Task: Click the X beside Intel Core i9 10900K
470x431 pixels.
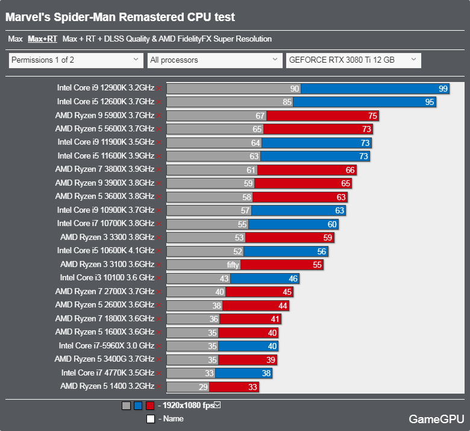Action: 159,210
